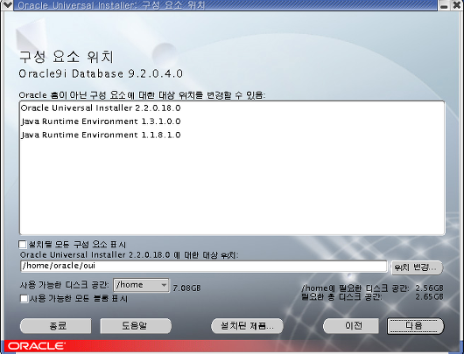Open help with the 도움말 button

coord(136,326)
